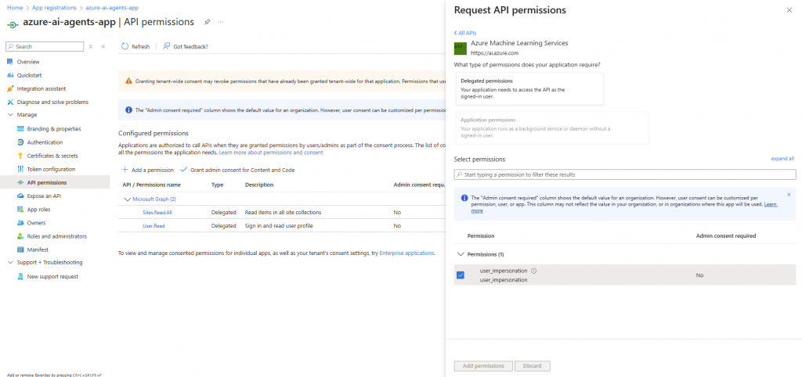Screen dimensions: 802x377
Task: Open the Integration assistant rocket icon
Action: [x=10, y=88]
